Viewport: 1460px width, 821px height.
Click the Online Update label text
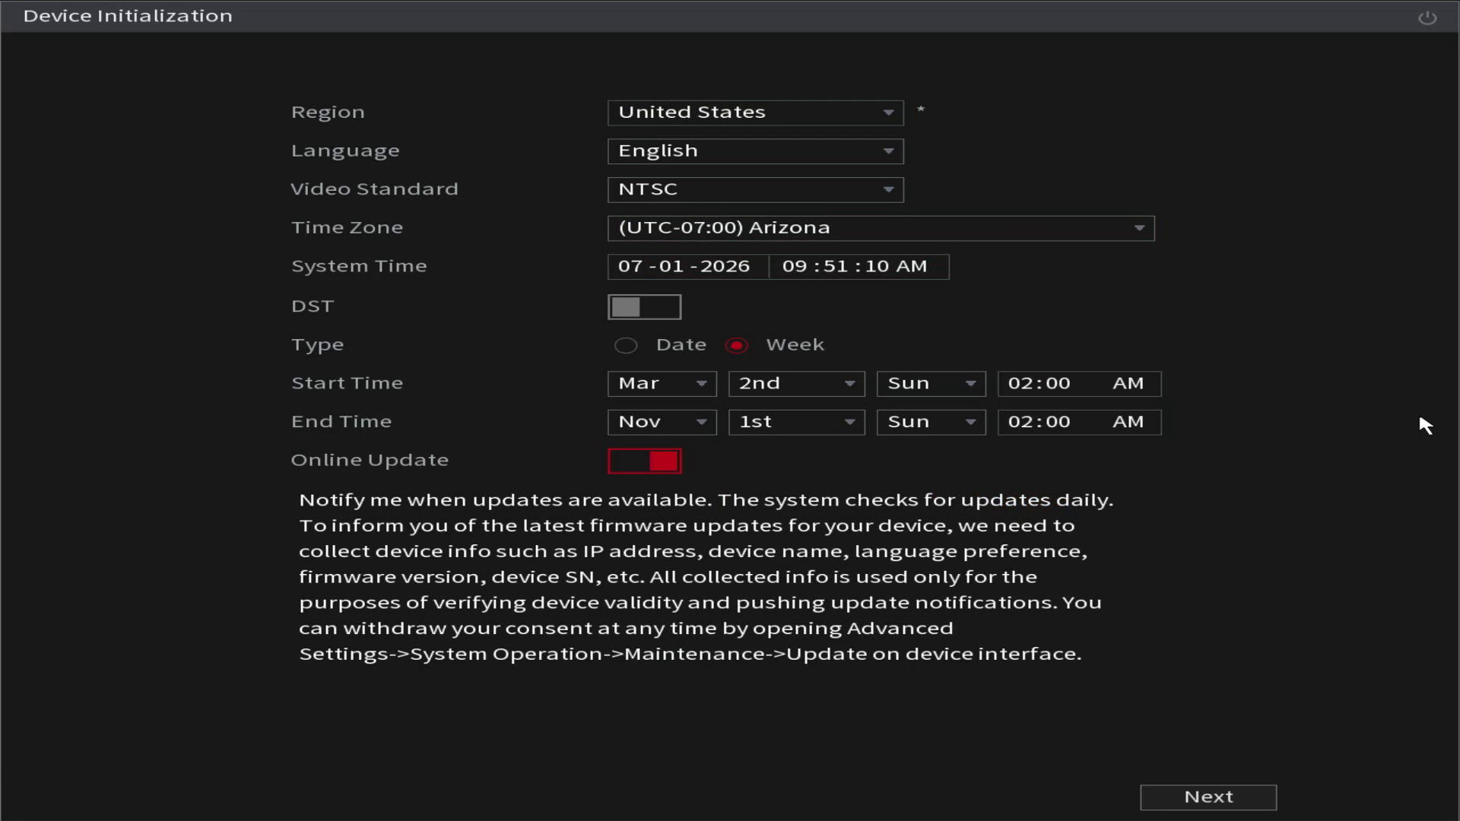[370, 461]
